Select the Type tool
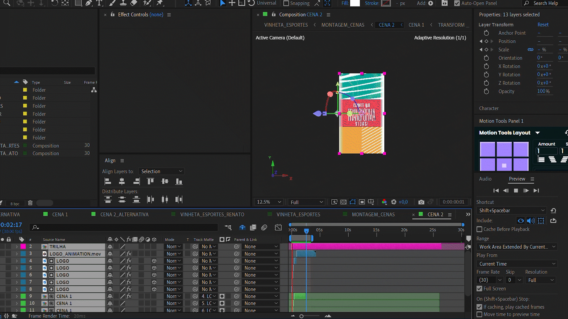568x319 pixels. [99, 3]
